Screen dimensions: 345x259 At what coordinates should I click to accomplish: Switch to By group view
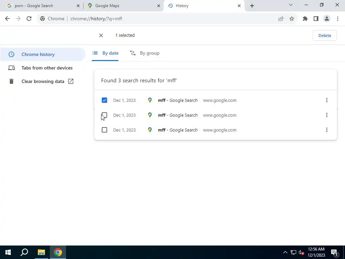145,53
